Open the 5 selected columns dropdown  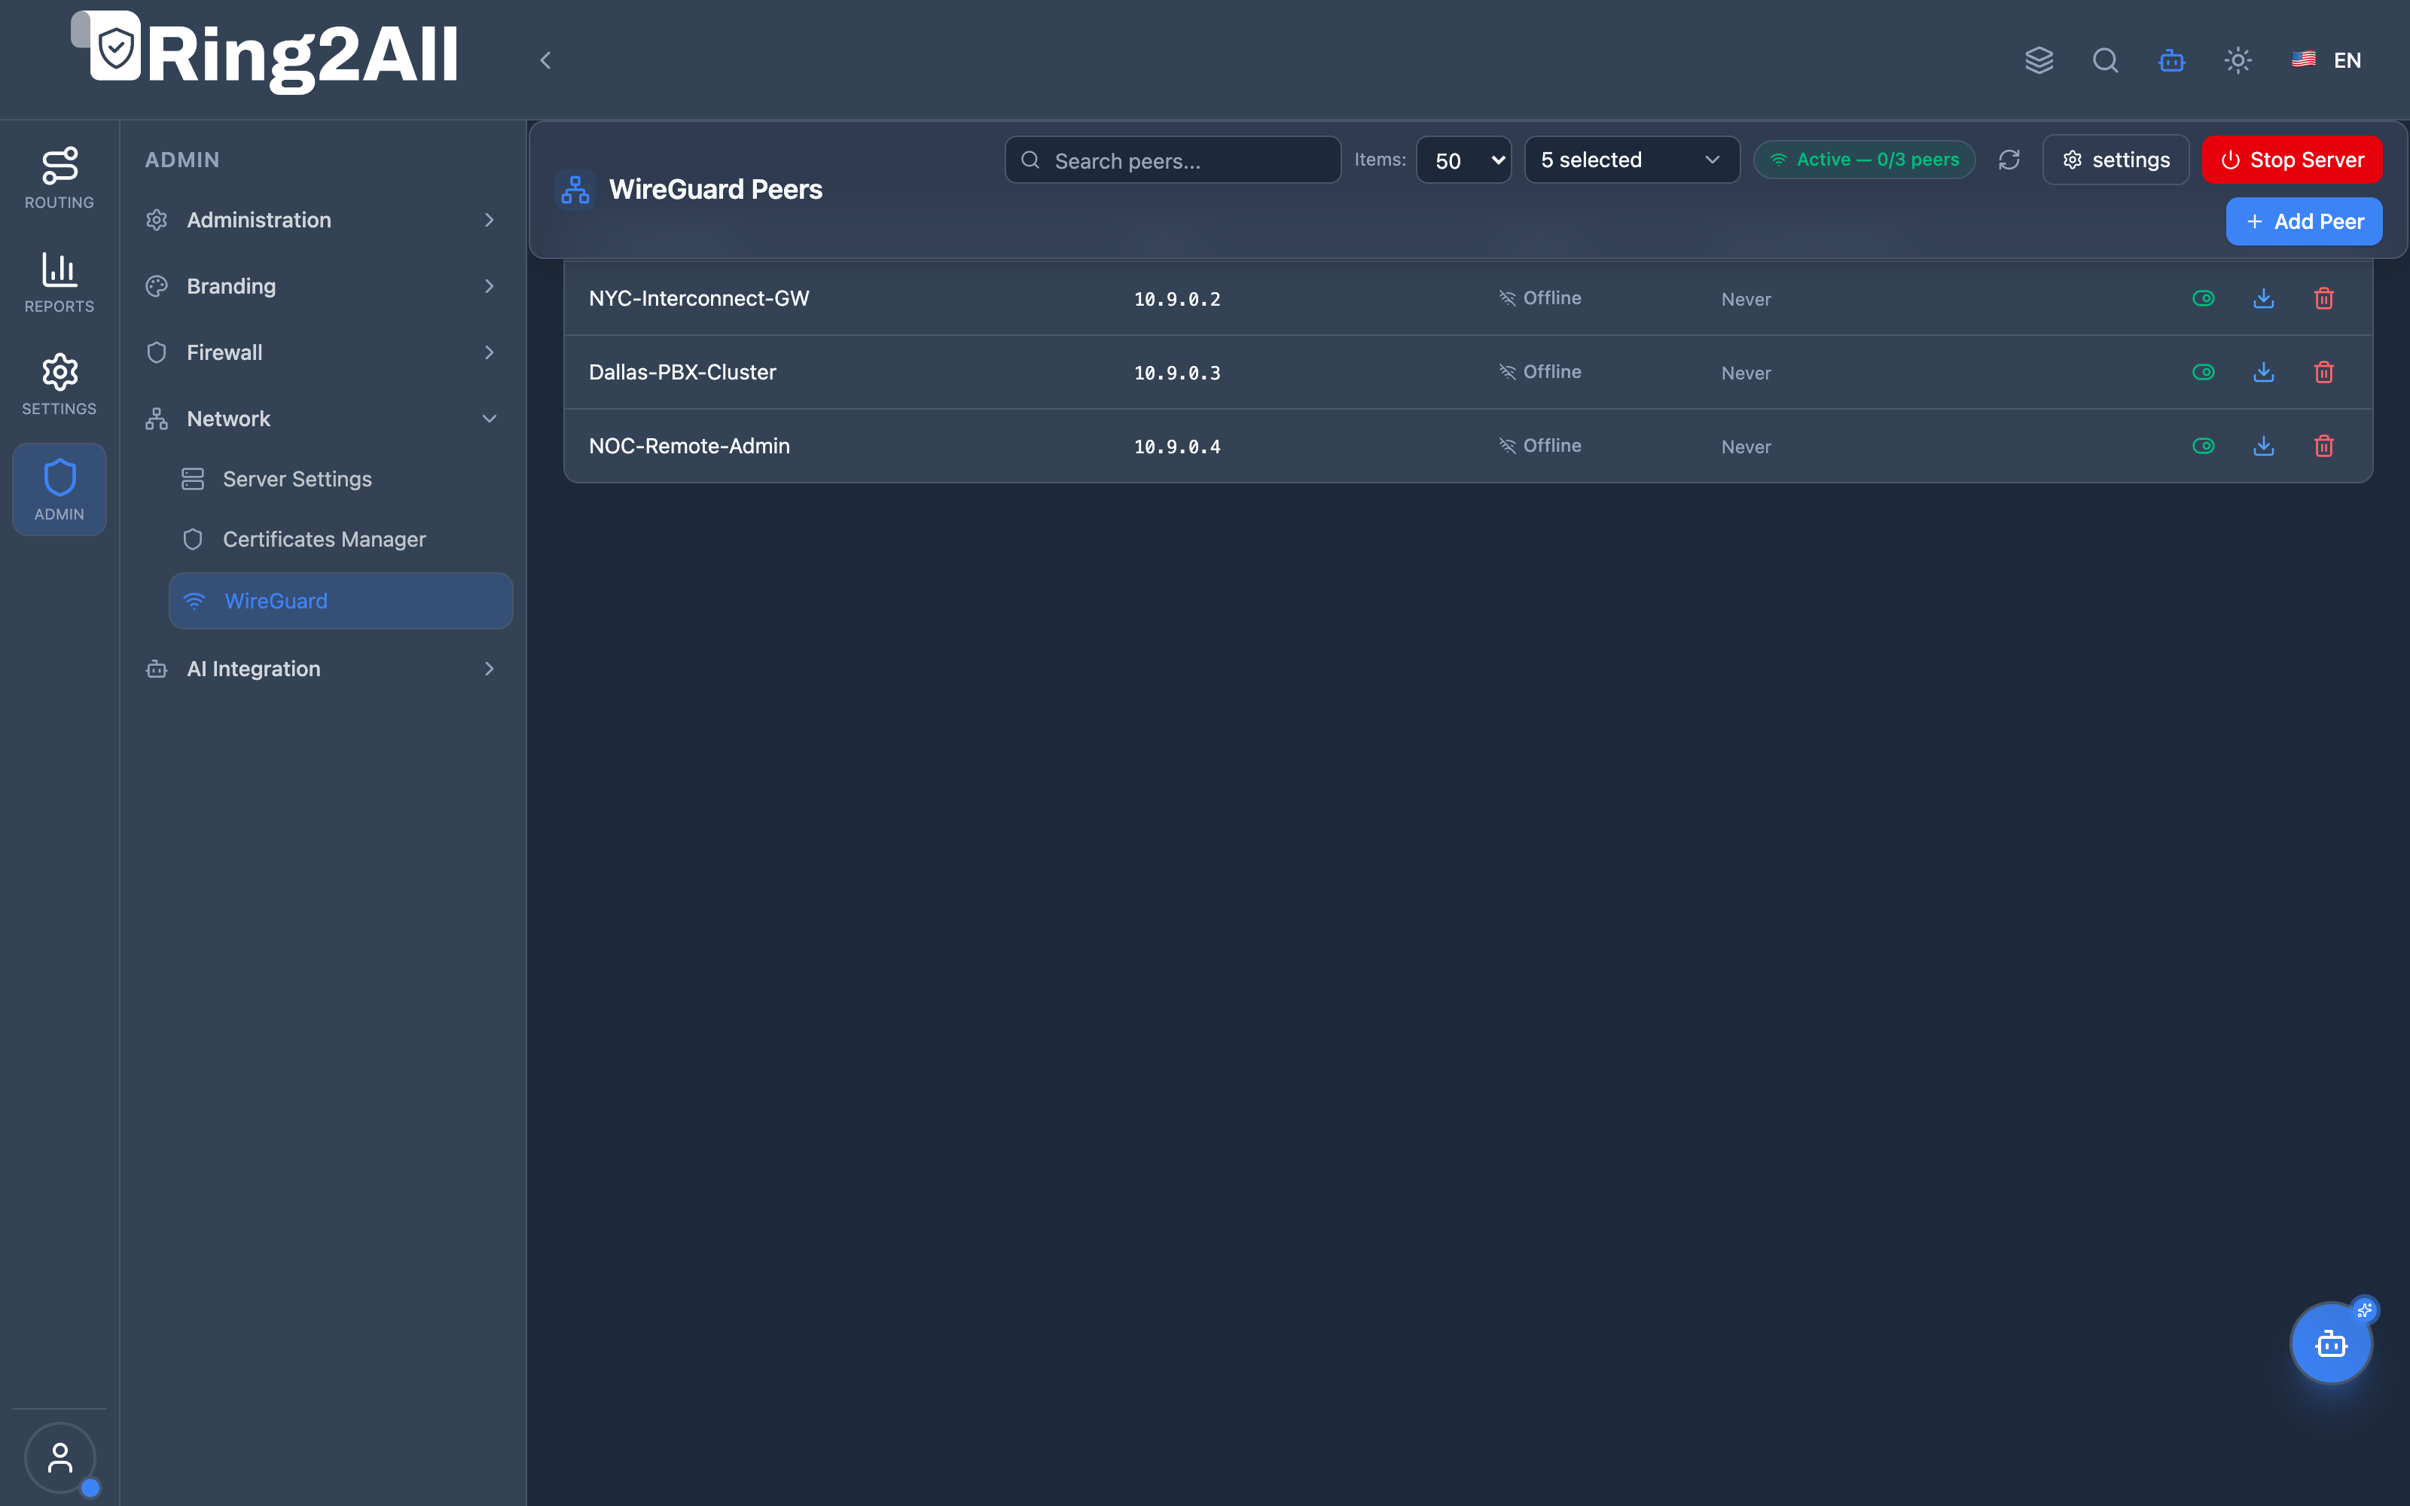[1631, 160]
